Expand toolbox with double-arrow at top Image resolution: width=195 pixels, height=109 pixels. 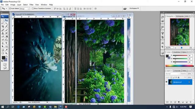click(2, 12)
